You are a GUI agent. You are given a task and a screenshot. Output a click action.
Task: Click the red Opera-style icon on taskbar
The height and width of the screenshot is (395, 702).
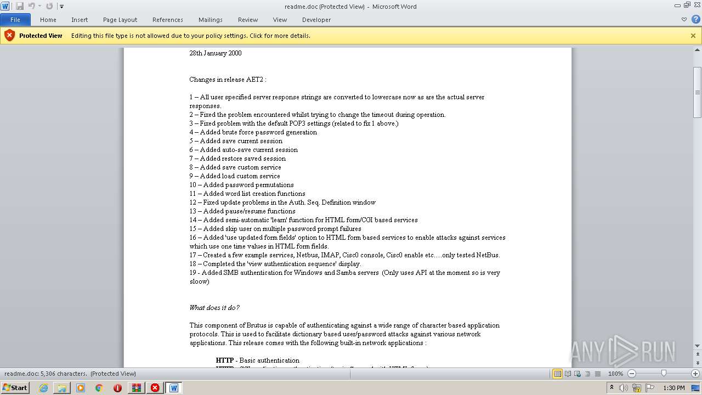[117, 388]
